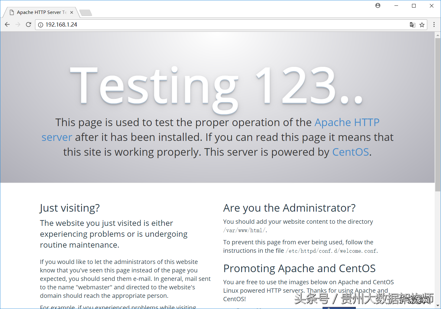Bookmark this page with the star
The image size is (441, 309).
pyautogui.click(x=422, y=25)
